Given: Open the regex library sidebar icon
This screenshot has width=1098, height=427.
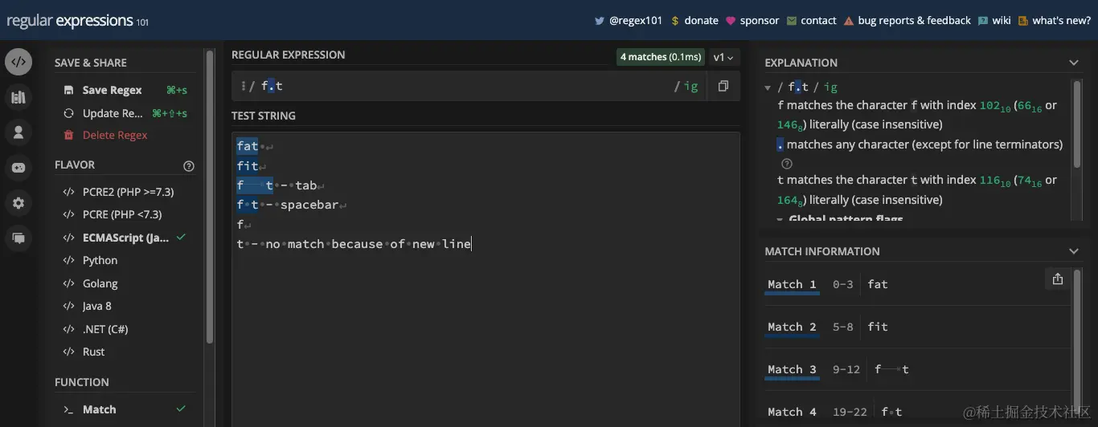Looking at the screenshot, I should click(x=18, y=97).
